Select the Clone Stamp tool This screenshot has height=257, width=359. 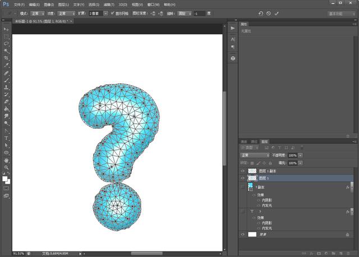click(6, 87)
